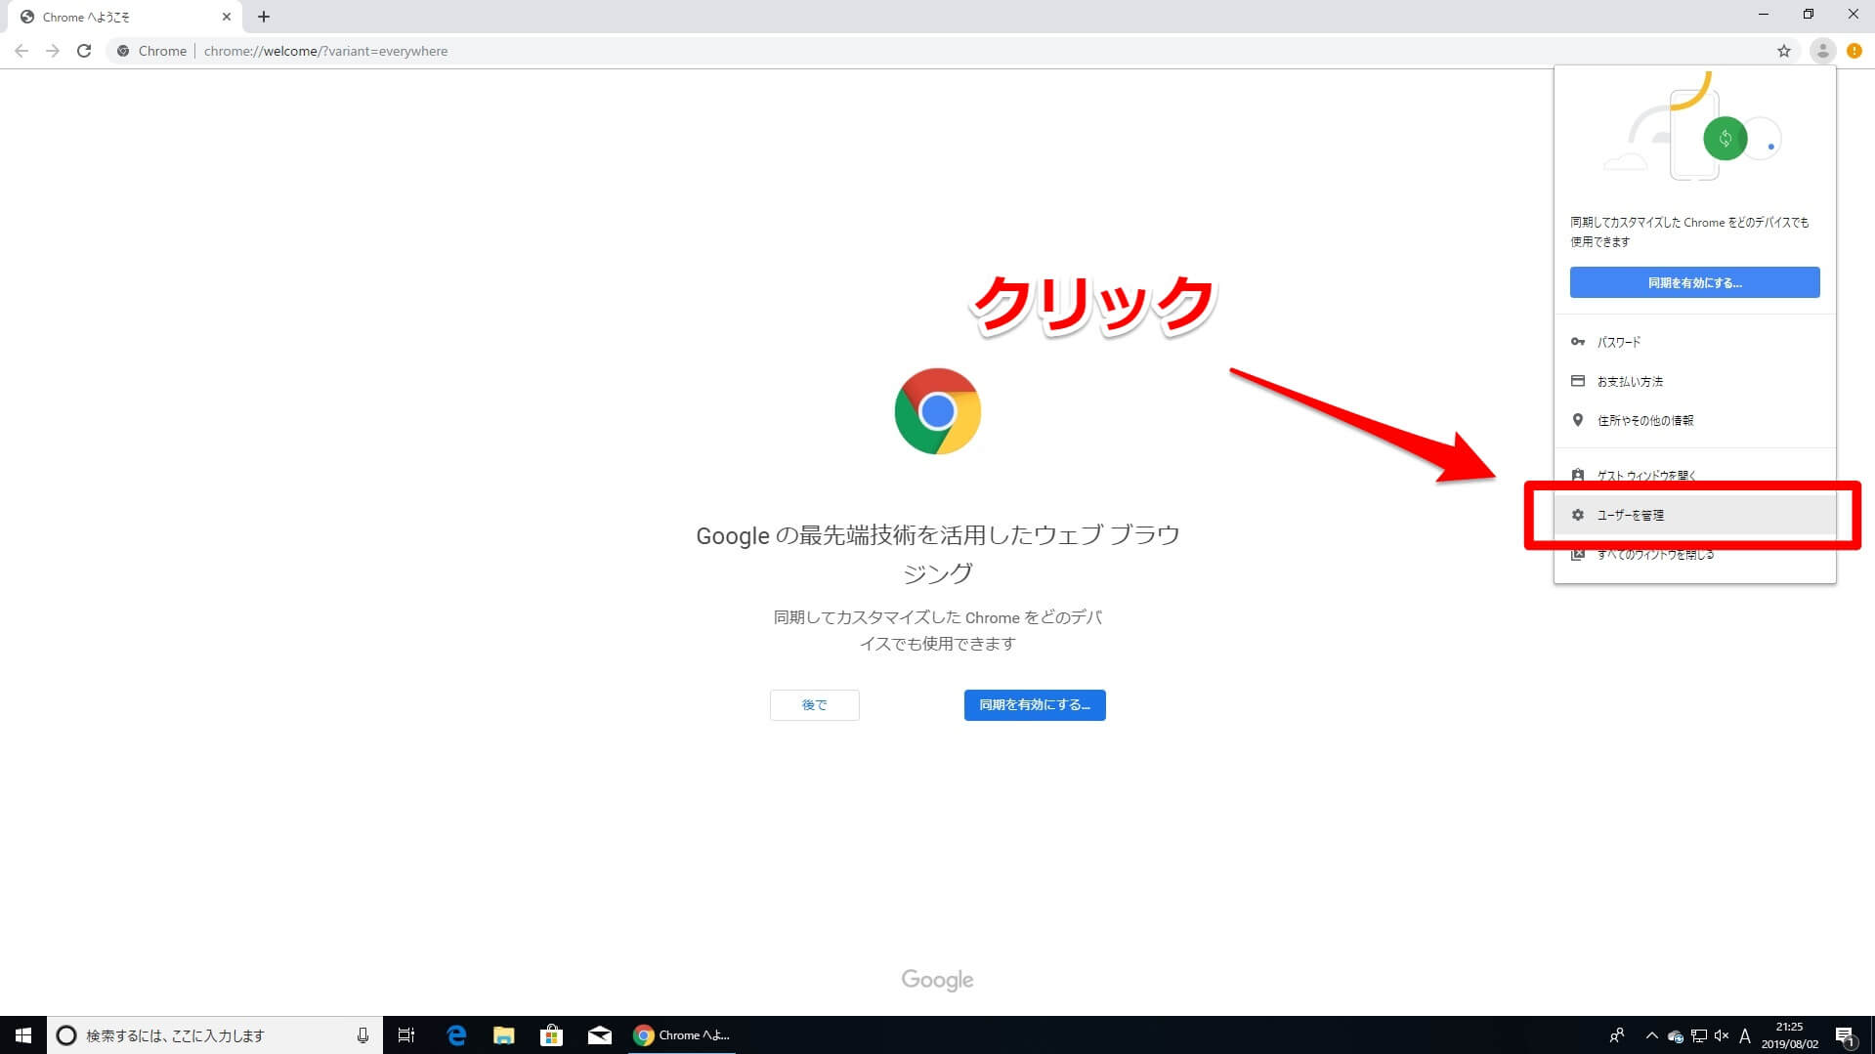Open the Windows Start menu
The image size is (1875, 1054).
tap(23, 1035)
